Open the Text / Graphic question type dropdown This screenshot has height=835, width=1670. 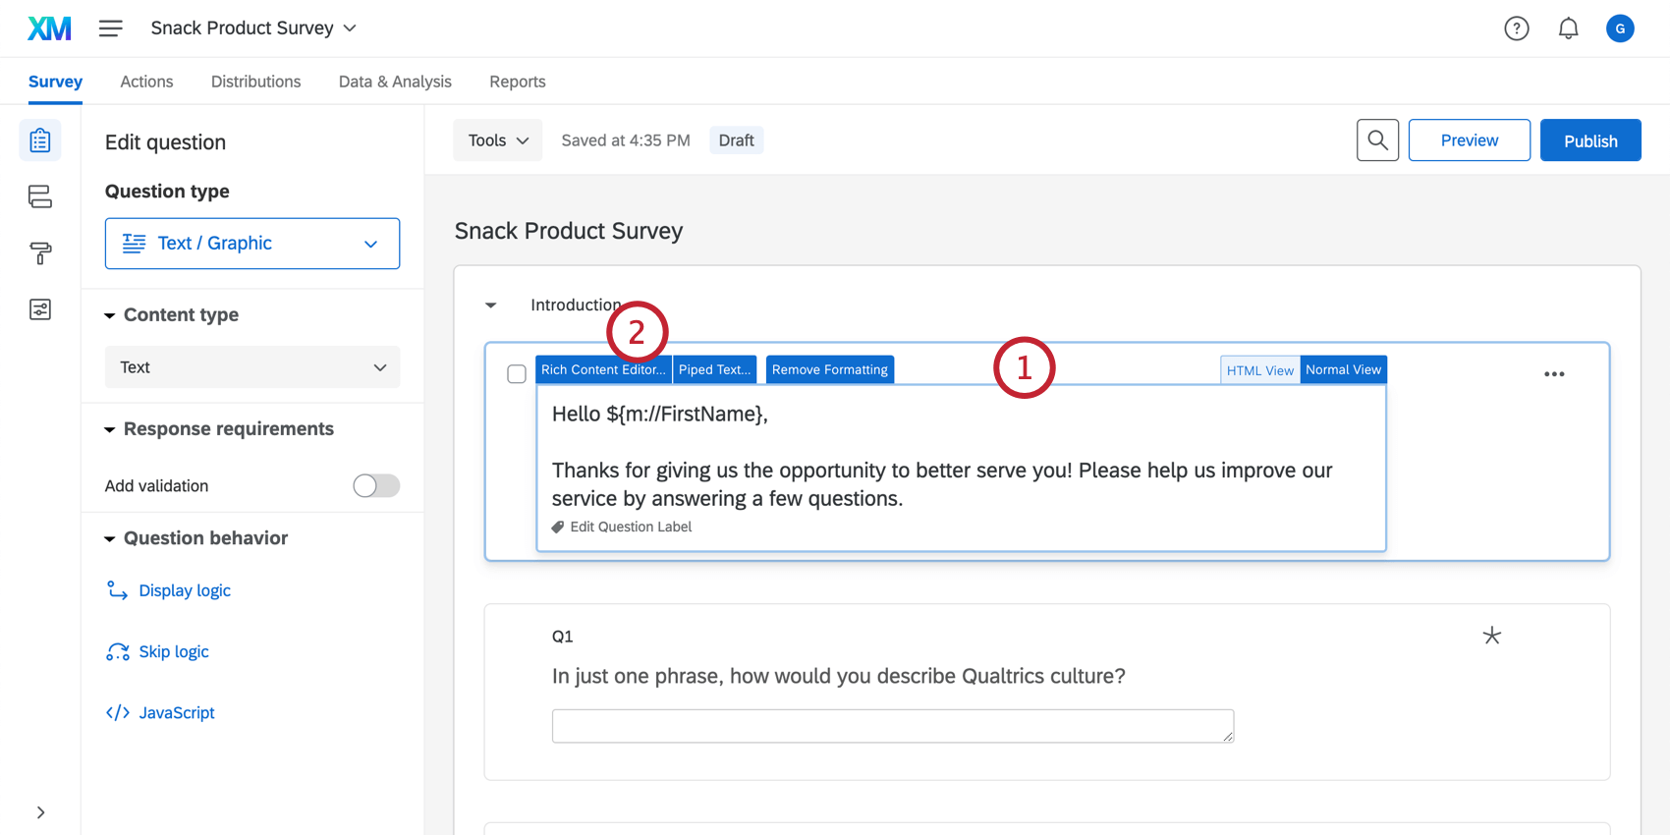click(252, 244)
